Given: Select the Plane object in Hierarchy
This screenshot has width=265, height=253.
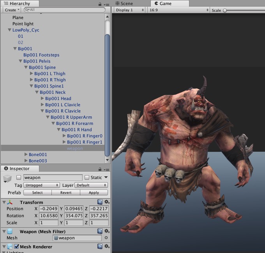Looking at the screenshot, I should [x=18, y=18].
